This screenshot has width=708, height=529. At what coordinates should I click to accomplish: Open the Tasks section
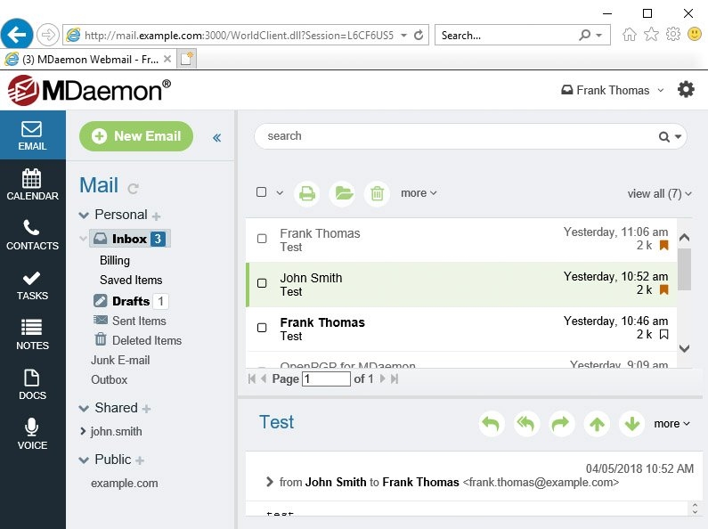(x=33, y=284)
